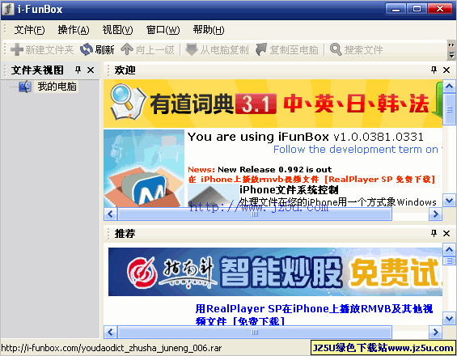Image resolution: width=457 pixels, height=356 pixels.
Task: Click 推荐 panel vertical scroll thumb
Action: click(449, 261)
